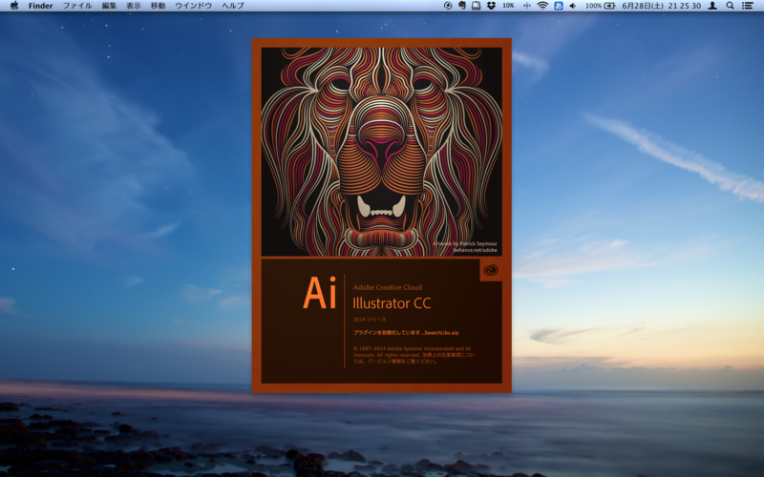This screenshot has height=477, width=764.
Task: Open the Dropbox menu bar icon
Action: (491, 6)
